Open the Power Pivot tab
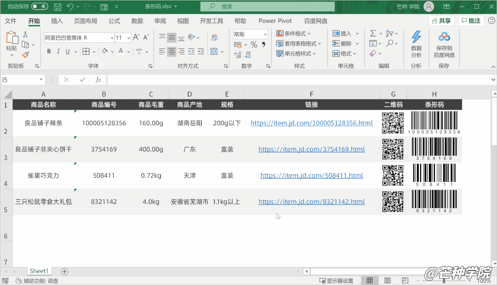This screenshot has width=497, height=285. [x=275, y=21]
